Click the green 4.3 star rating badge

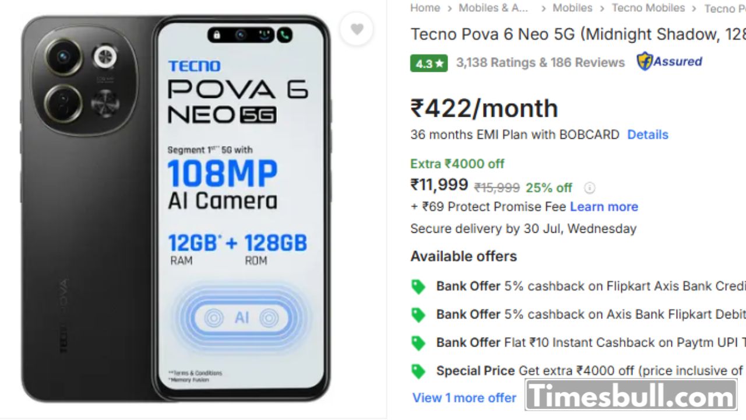click(x=429, y=63)
